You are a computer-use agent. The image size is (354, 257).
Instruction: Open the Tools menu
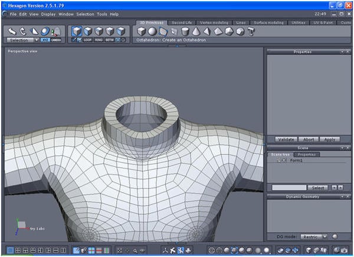click(x=102, y=14)
